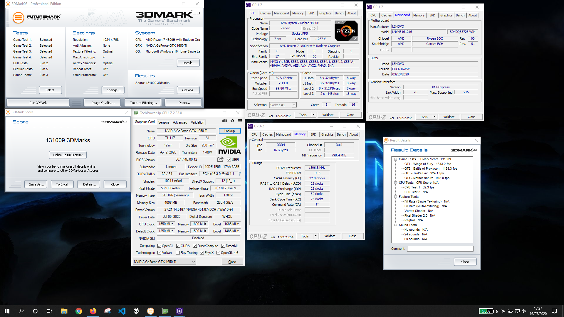564x317 pixels.
Task: Open File Explorer from the taskbar
Action: pos(64,311)
